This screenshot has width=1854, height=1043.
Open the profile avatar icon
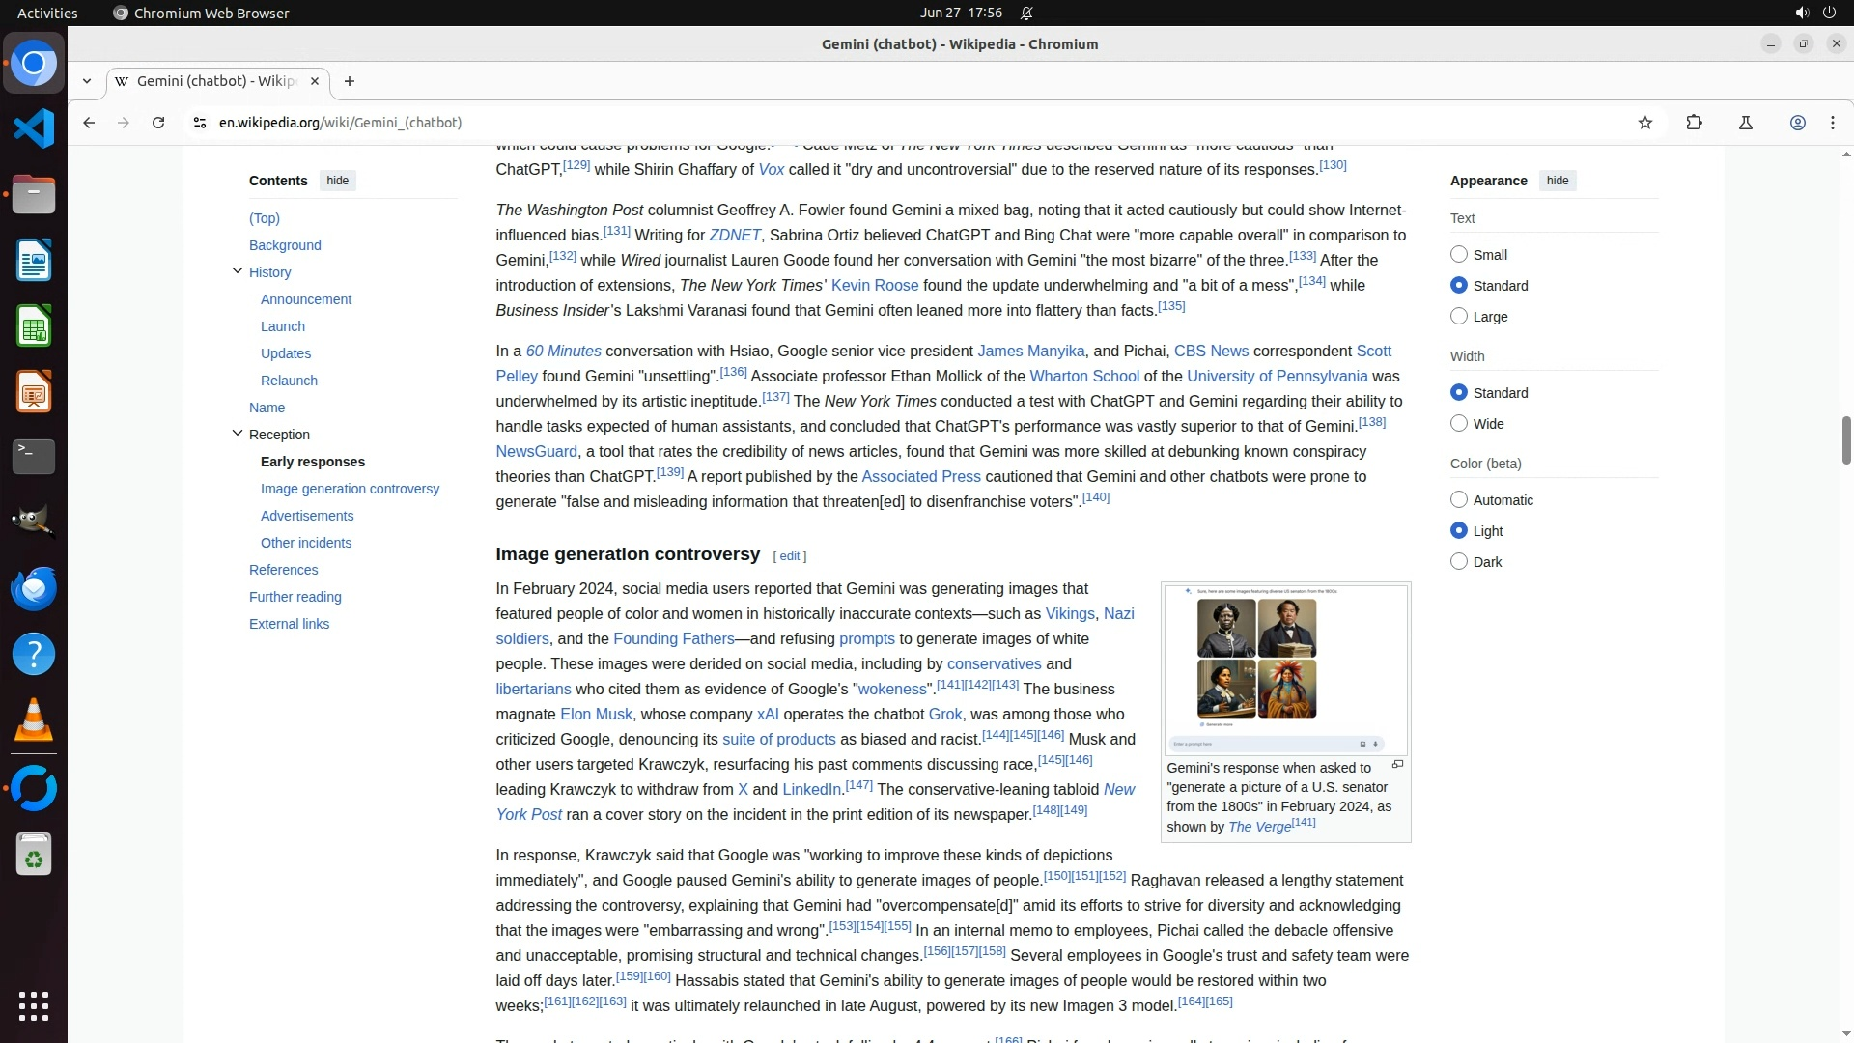click(x=1797, y=123)
